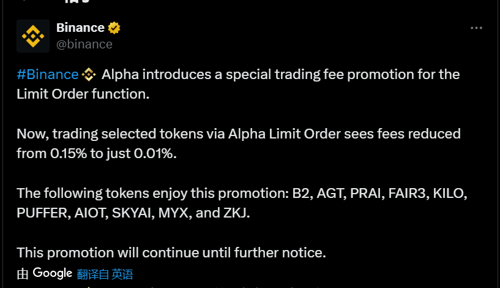Click the PUFFER token name
The height and width of the screenshot is (288, 500).
click(43, 213)
